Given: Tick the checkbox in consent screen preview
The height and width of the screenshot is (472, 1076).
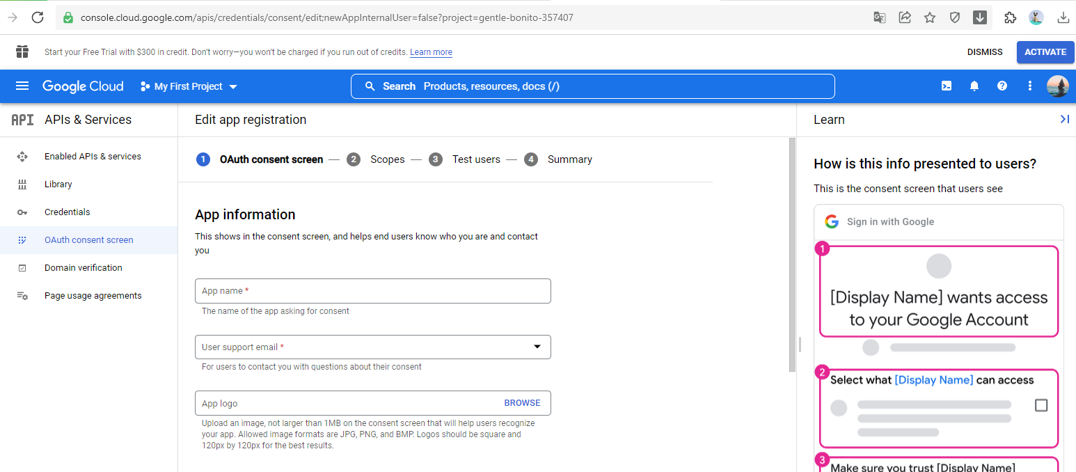Looking at the screenshot, I should click(1041, 405).
